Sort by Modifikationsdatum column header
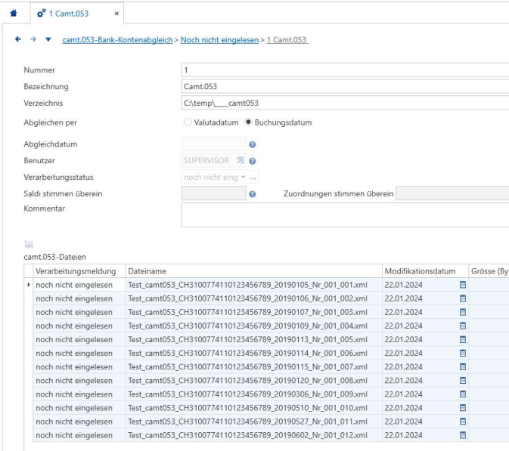 pos(425,271)
